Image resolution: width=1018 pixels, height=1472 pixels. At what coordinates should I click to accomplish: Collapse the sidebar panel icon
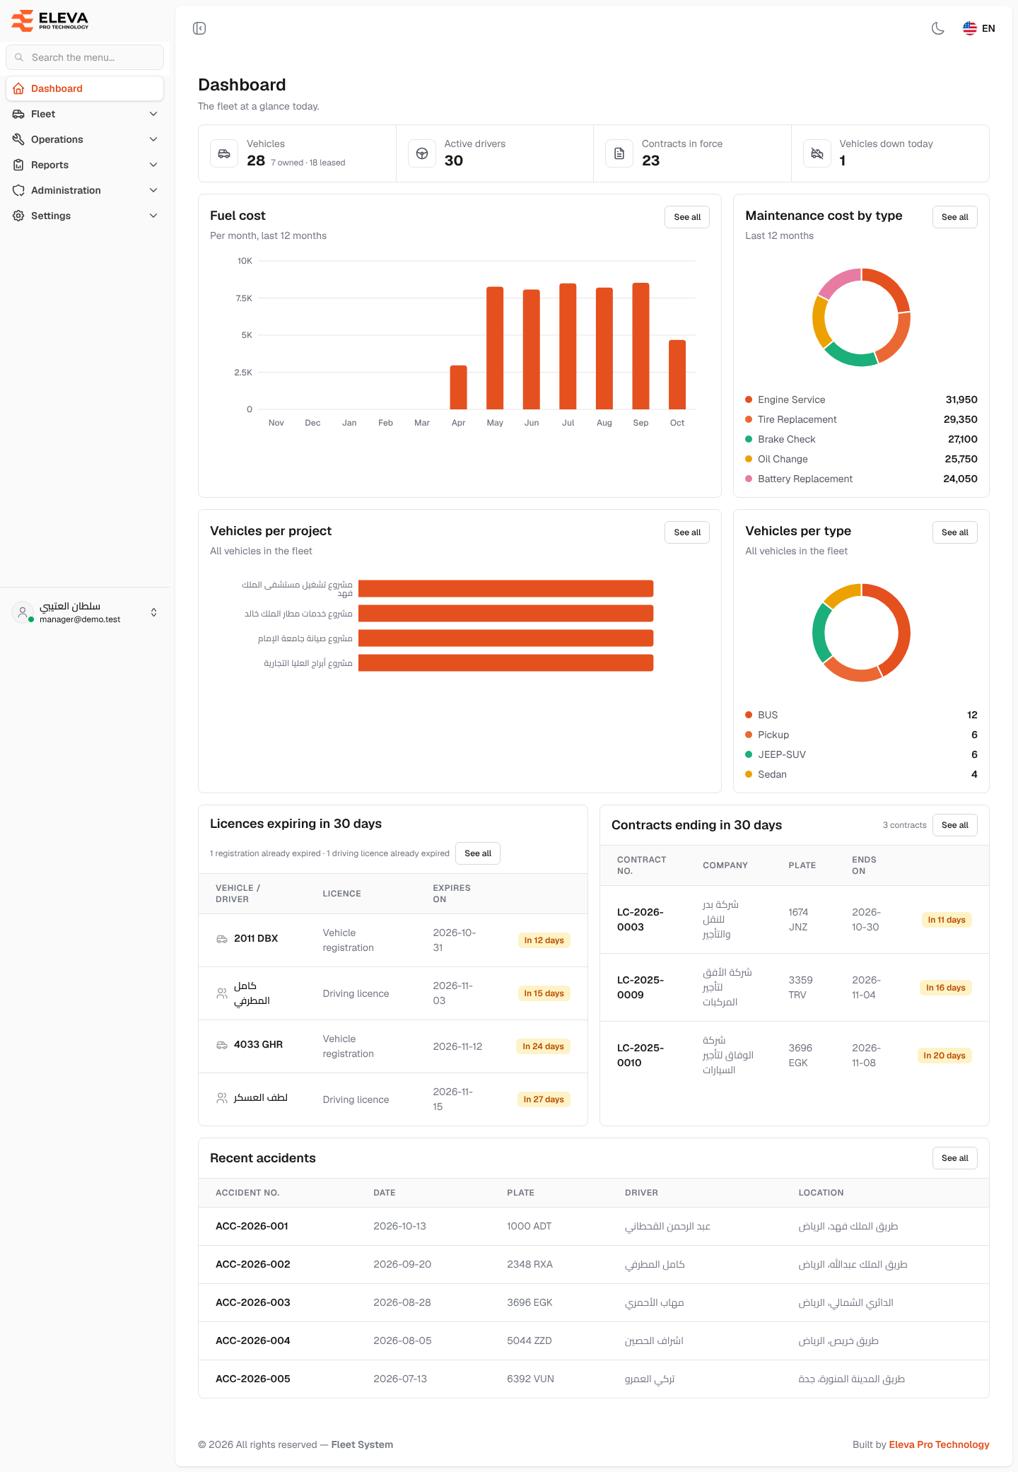[199, 28]
